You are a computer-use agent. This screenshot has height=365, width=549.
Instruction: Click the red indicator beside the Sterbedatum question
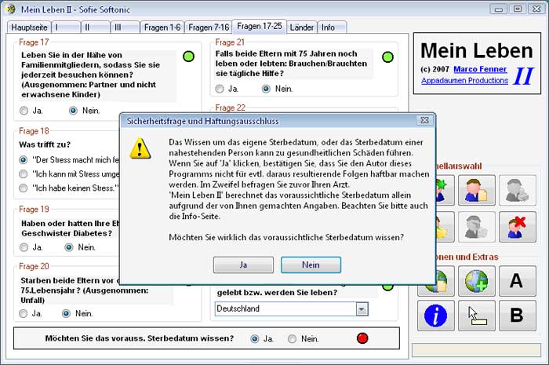click(x=362, y=338)
